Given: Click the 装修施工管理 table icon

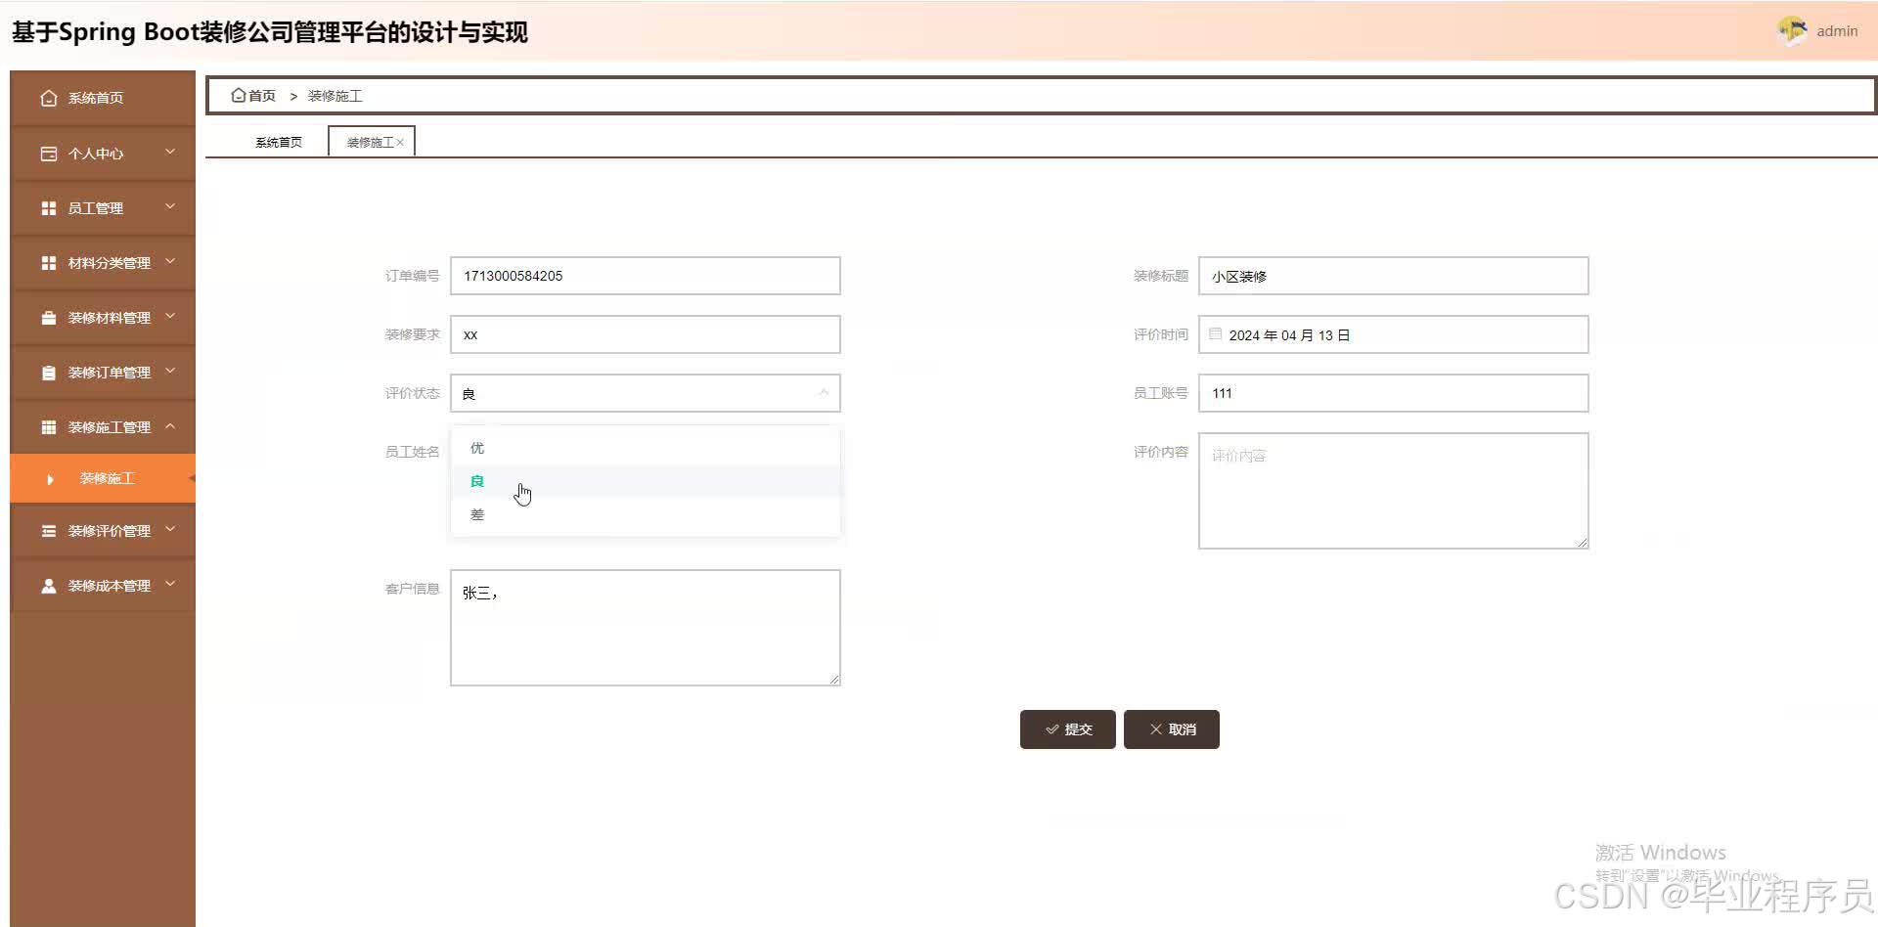Looking at the screenshot, I should [49, 427].
